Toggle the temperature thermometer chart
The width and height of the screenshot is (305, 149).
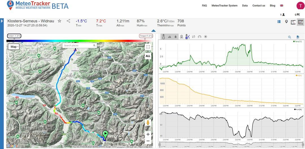click(x=163, y=37)
